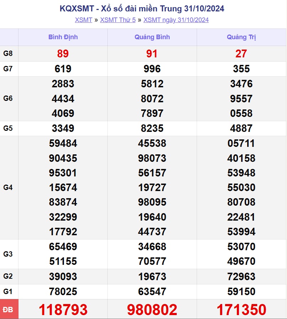Viewport: 287px width, 319px height.
Task: Click the Quảng Trị column header
Action: [241, 37]
